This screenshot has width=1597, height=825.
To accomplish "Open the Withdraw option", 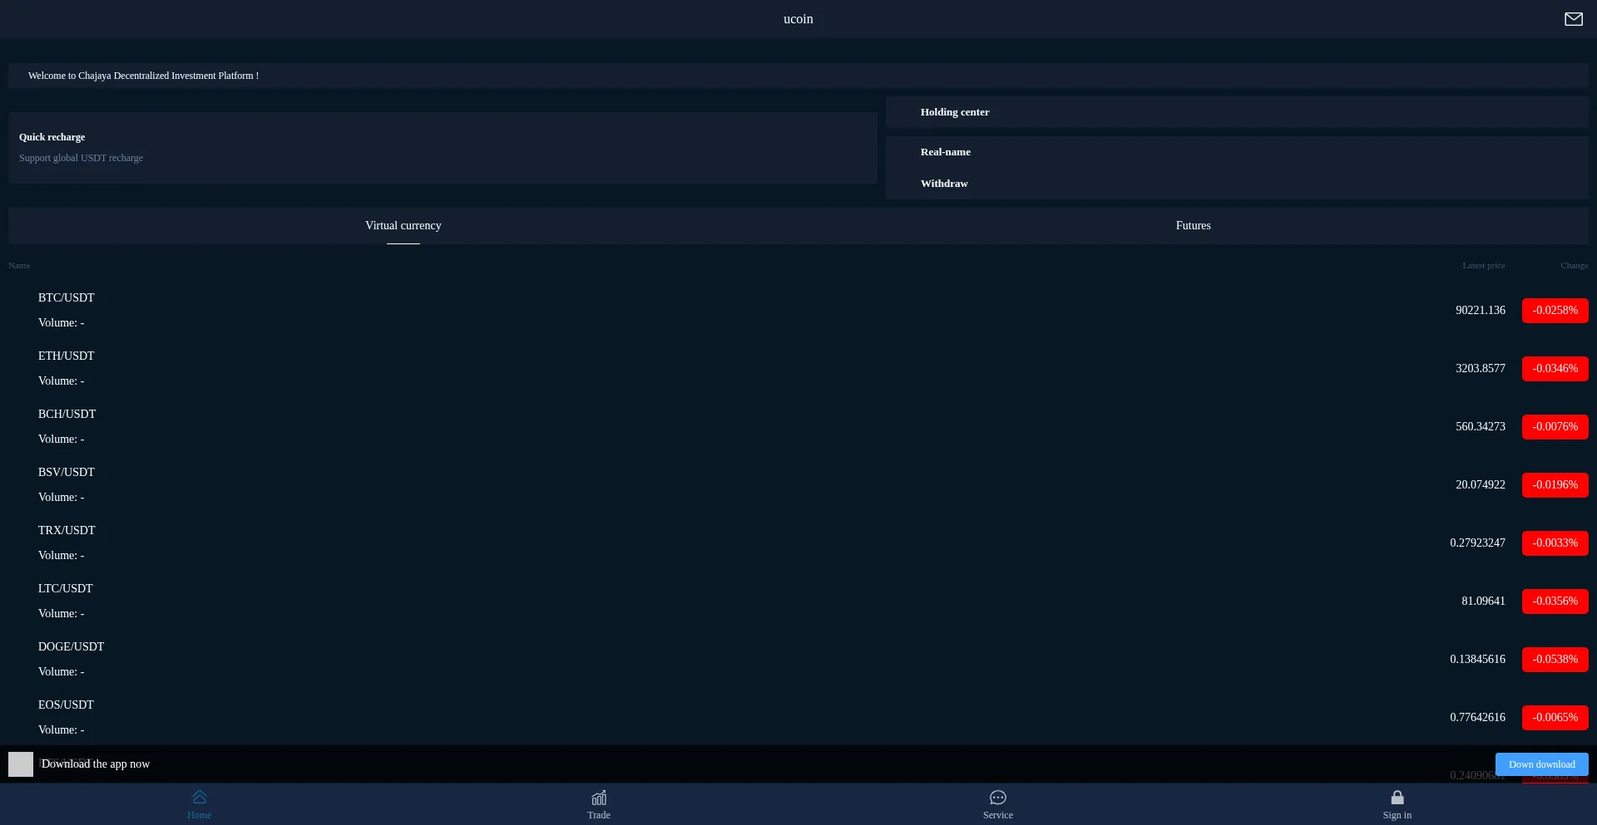I will click(x=944, y=184).
